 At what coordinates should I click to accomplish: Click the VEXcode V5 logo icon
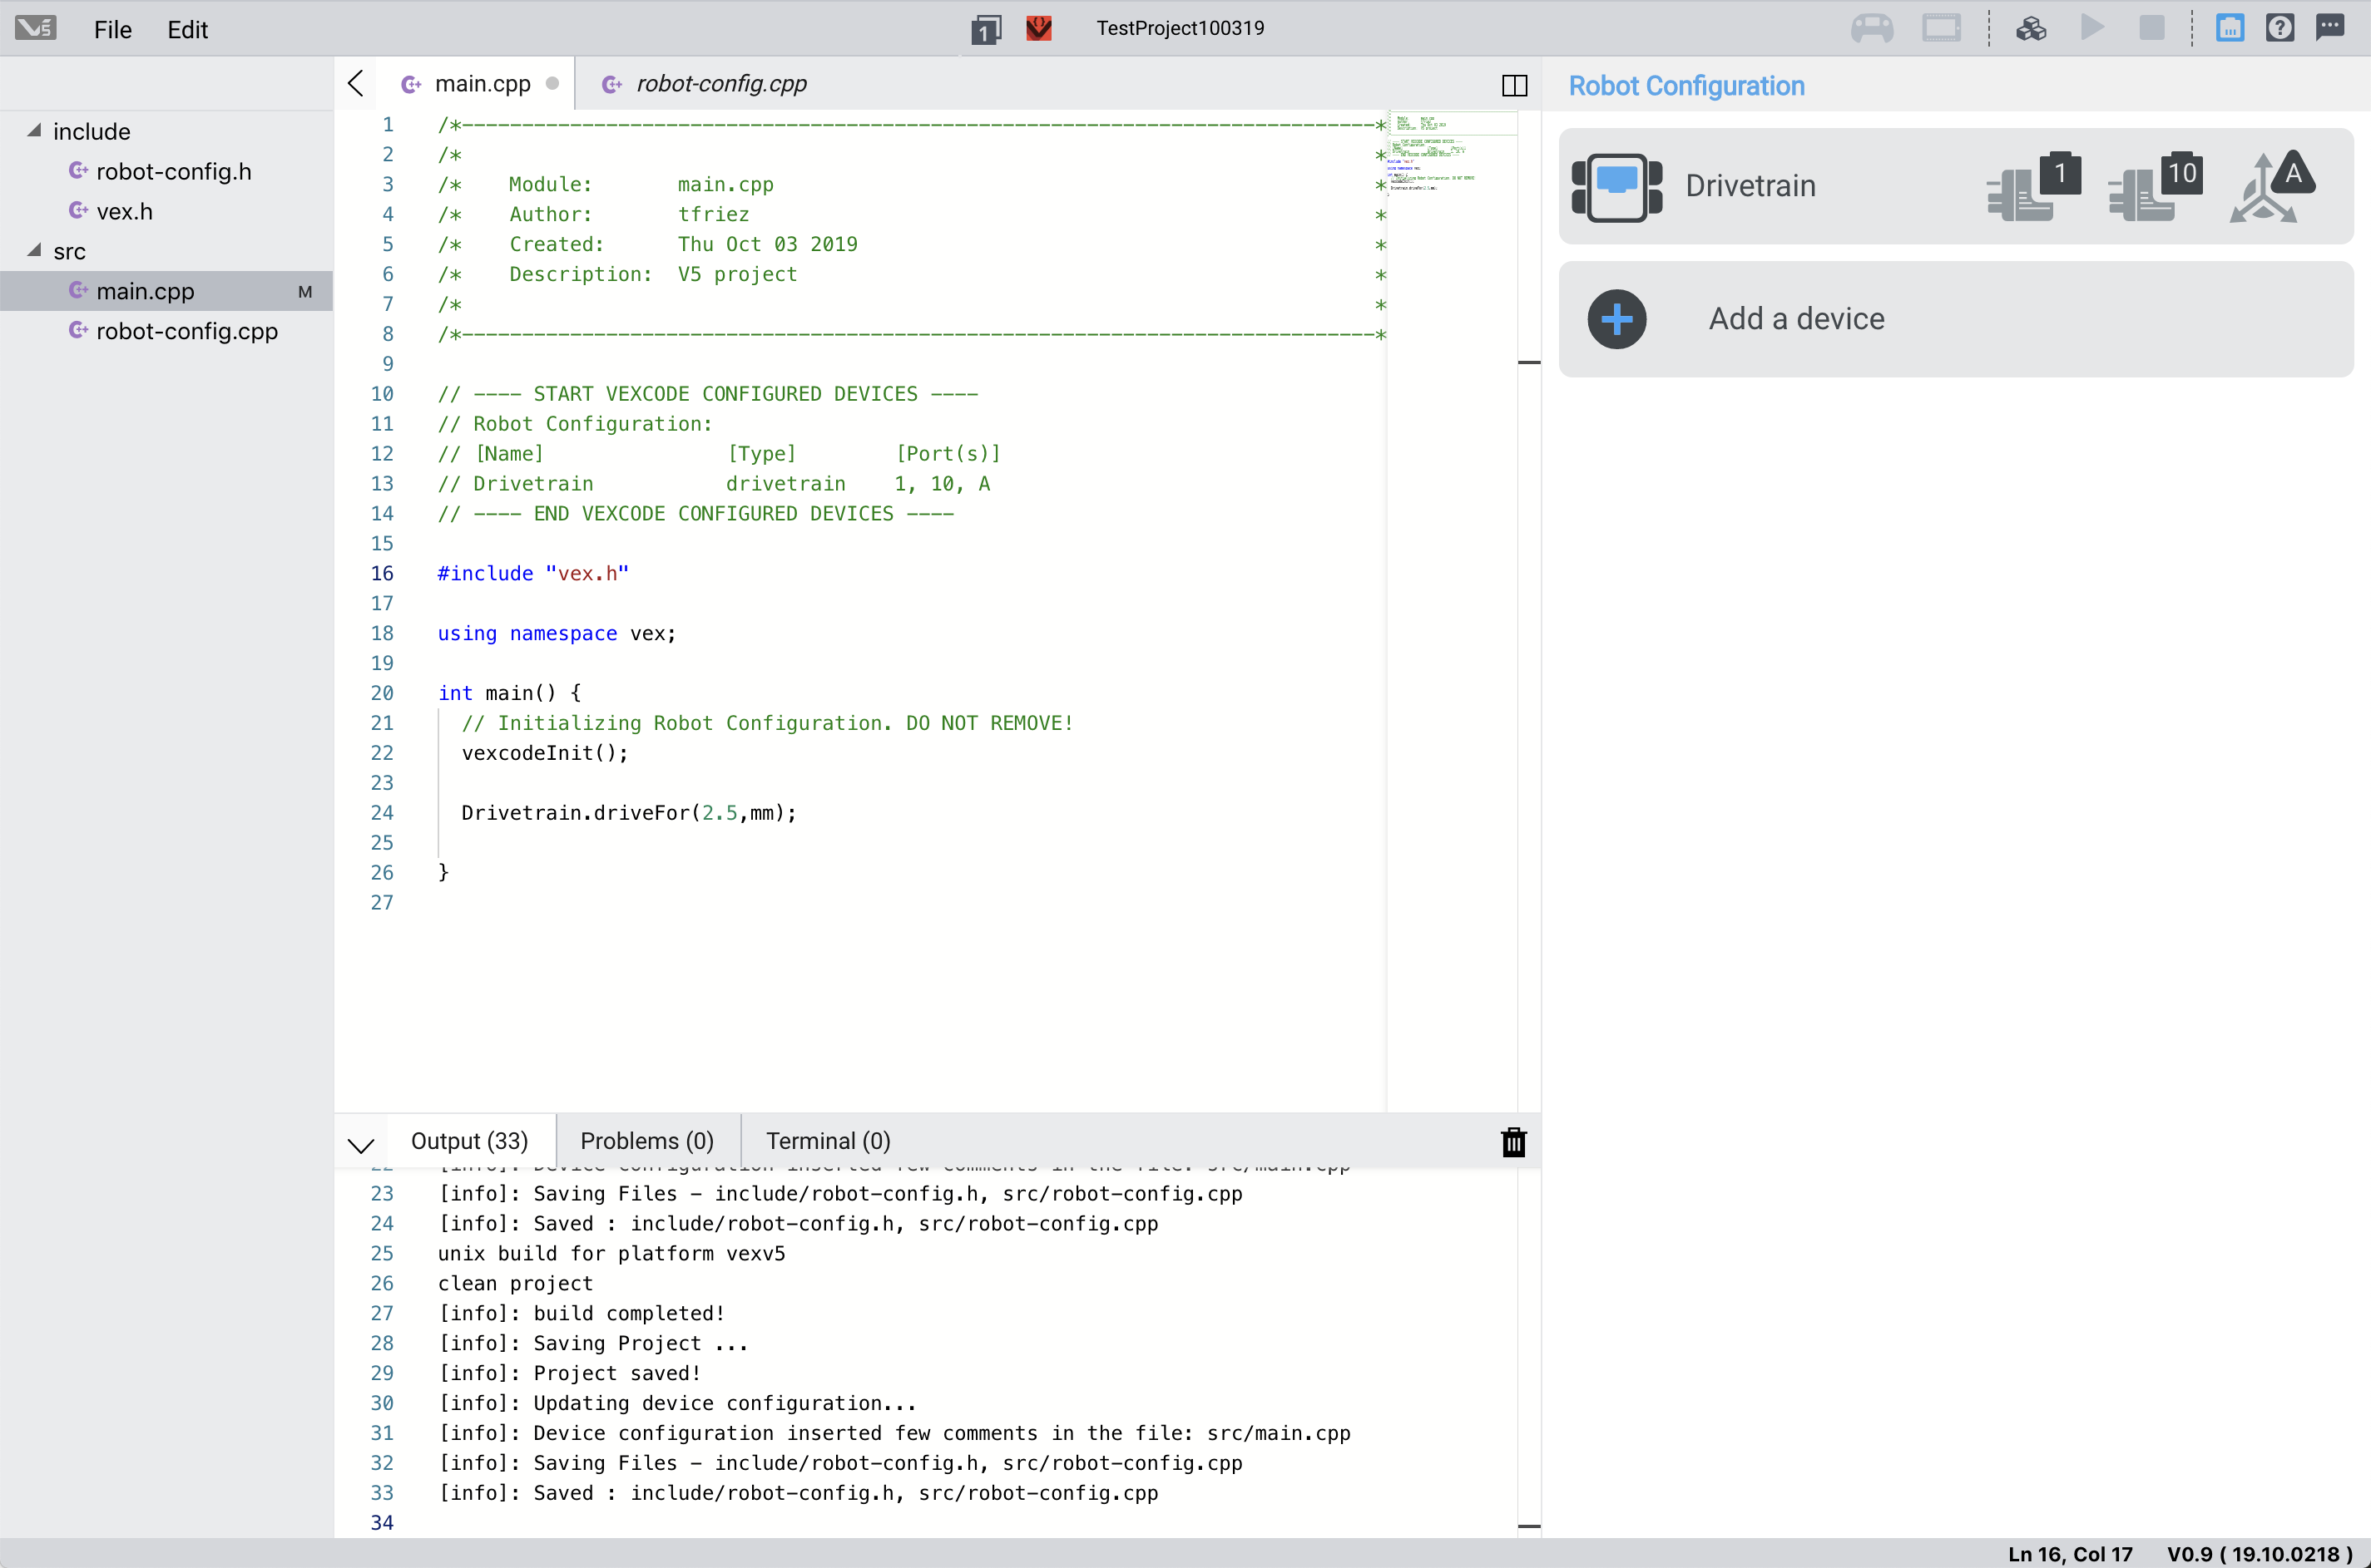click(x=36, y=28)
